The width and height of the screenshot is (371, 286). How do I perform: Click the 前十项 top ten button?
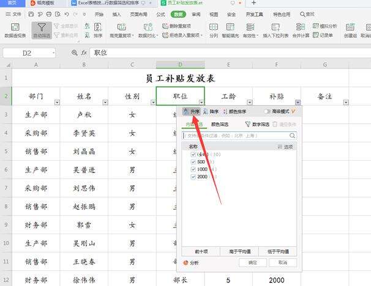pos(201,252)
